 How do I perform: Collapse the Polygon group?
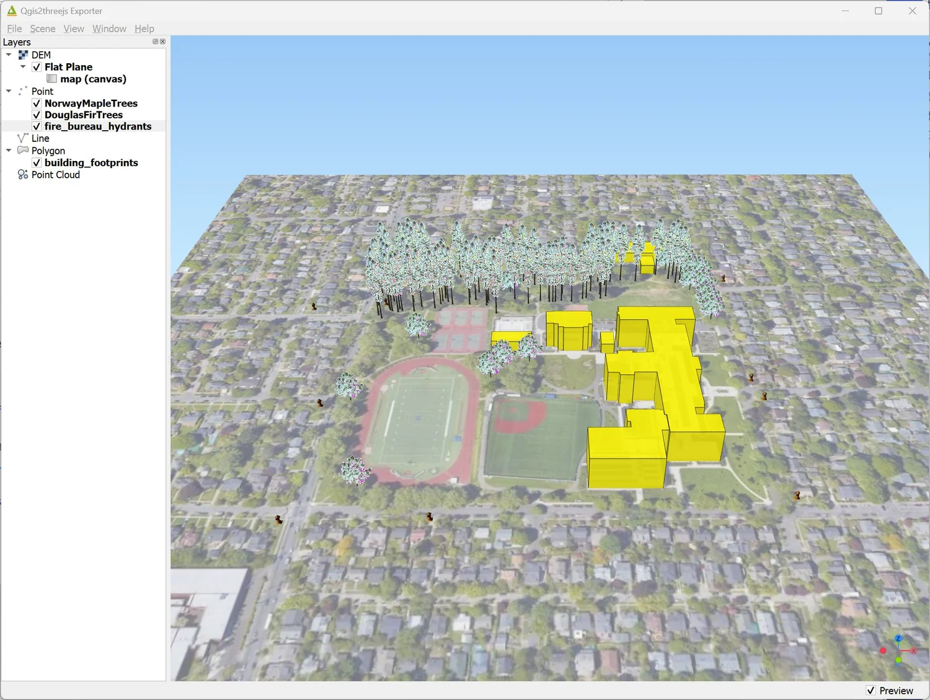pos(8,150)
